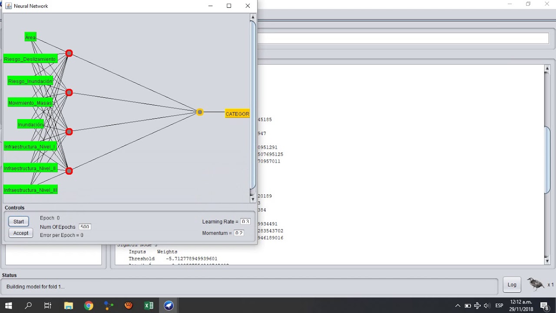The image size is (556, 313).
Task: Select the Riesgo_Inundación input node
Action: (30, 81)
